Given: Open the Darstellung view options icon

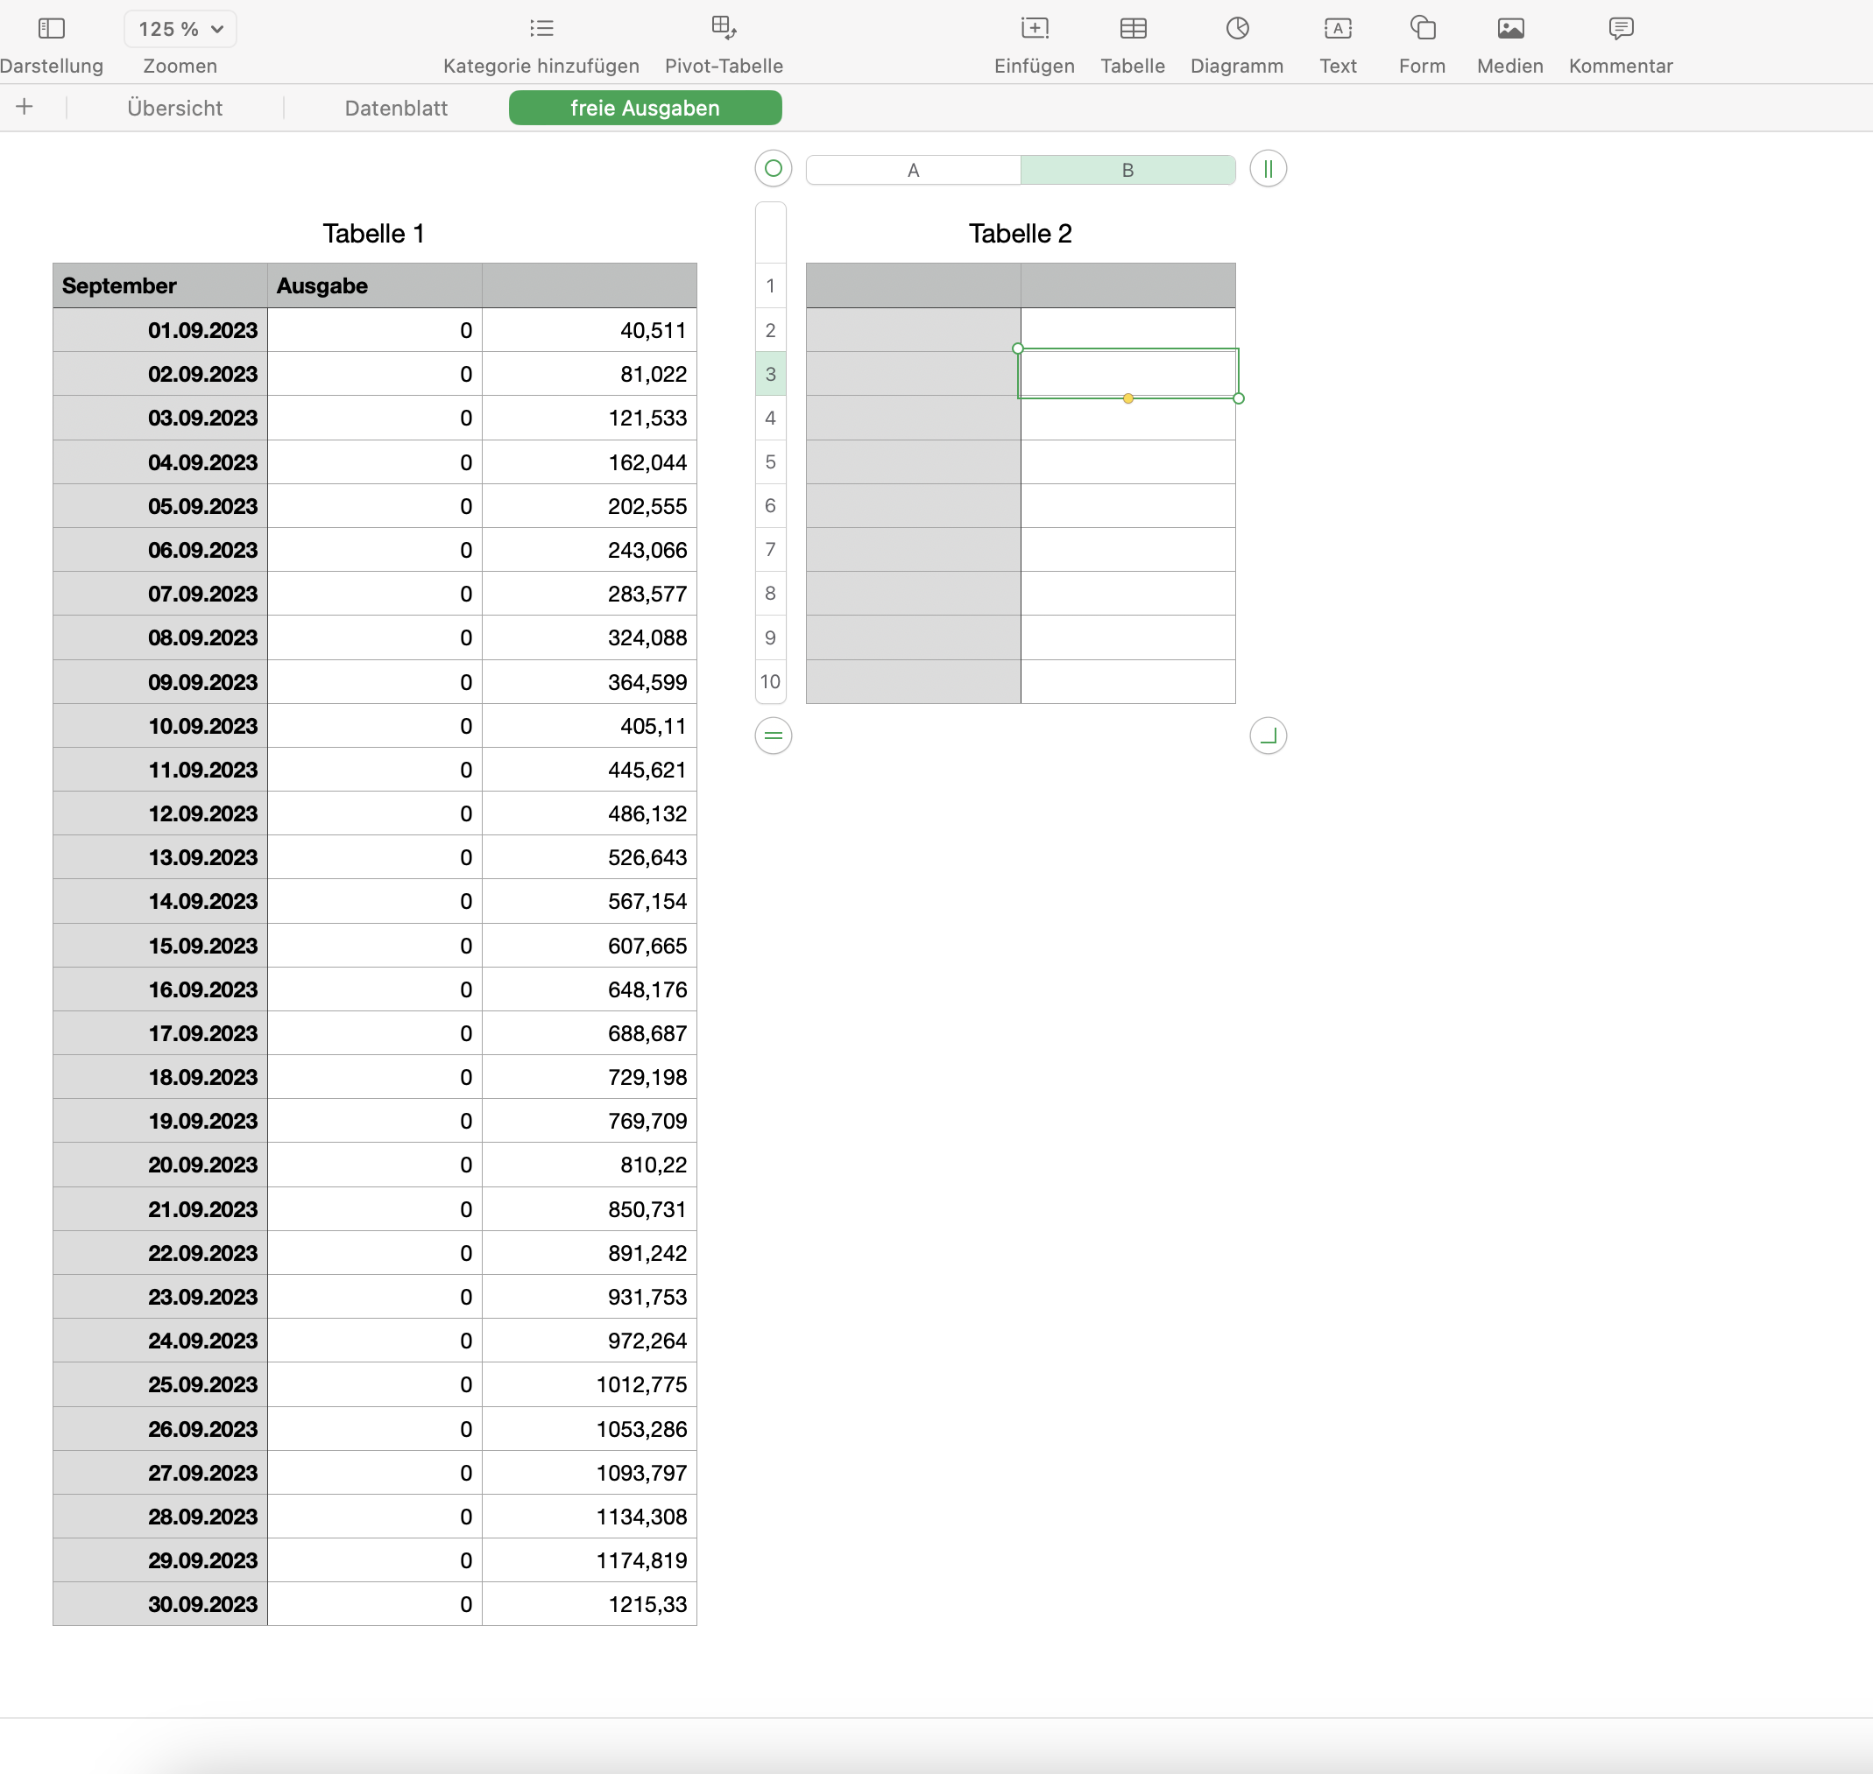Looking at the screenshot, I should (x=51, y=29).
